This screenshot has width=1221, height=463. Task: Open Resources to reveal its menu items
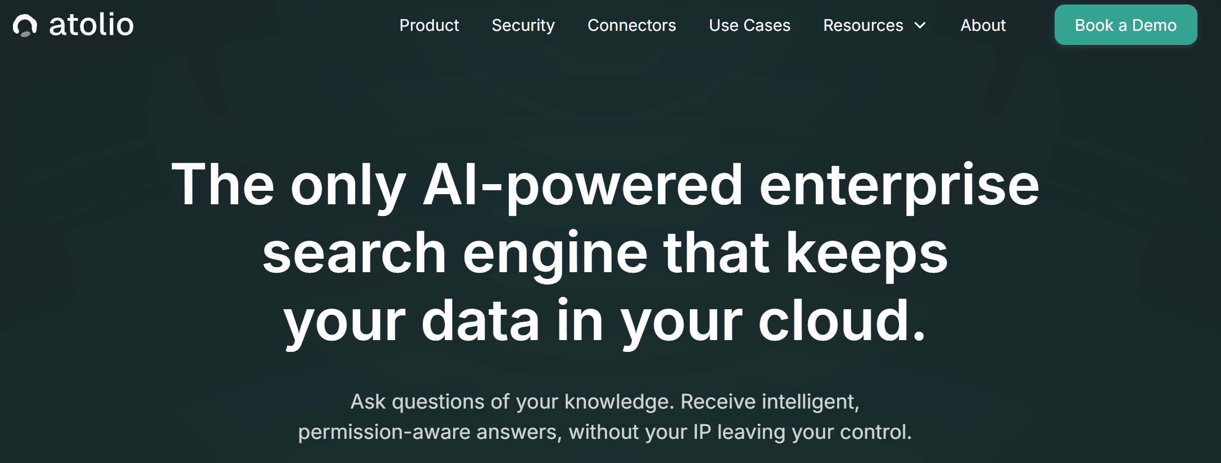point(863,25)
